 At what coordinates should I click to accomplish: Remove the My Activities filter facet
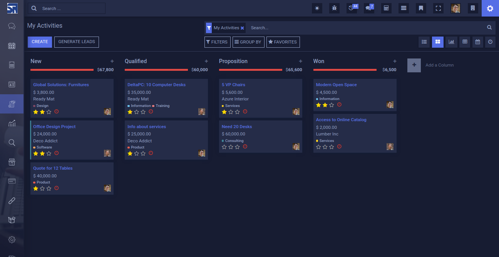click(x=242, y=28)
